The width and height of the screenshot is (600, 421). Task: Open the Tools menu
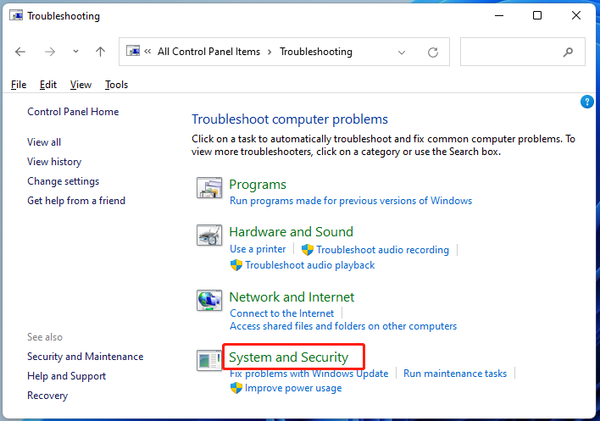point(116,85)
